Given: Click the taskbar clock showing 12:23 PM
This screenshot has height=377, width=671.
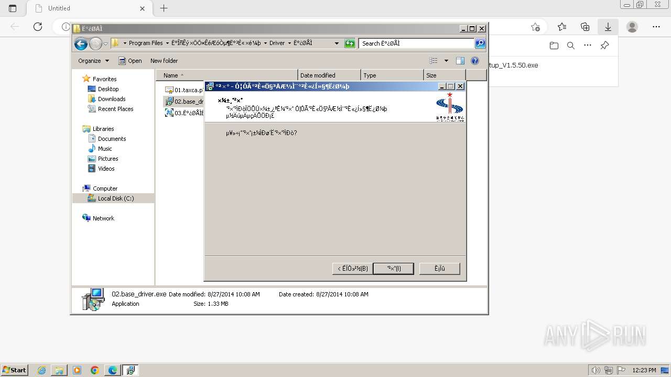Looking at the screenshot, I should pyautogui.click(x=644, y=370).
